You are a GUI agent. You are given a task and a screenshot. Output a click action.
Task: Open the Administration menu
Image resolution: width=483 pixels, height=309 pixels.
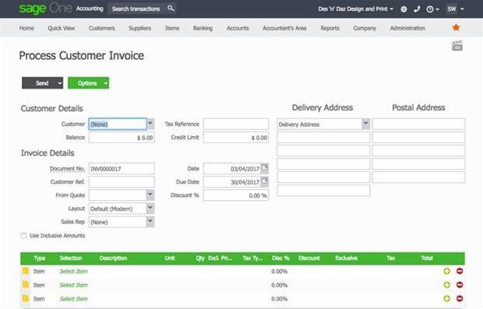(x=407, y=28)
